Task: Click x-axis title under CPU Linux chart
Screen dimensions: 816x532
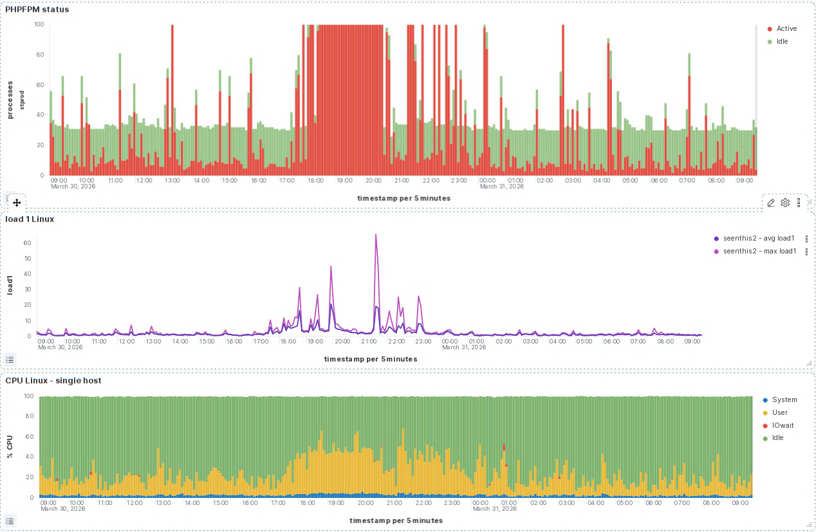Action: pyautogui.click(x=396, y=520)
